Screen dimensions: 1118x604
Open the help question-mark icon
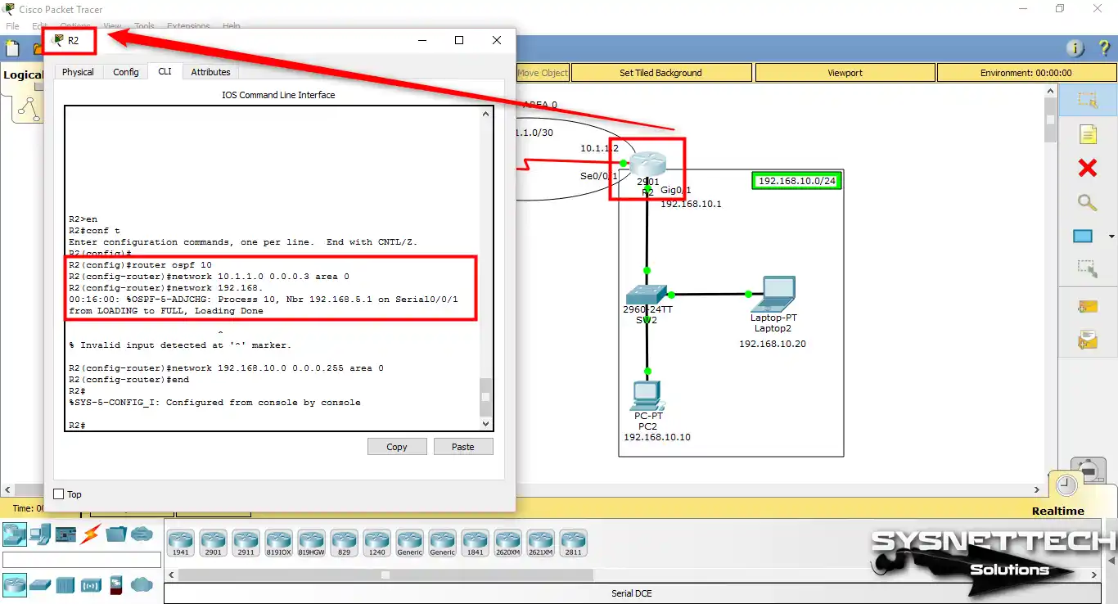tap(1103, 49)
